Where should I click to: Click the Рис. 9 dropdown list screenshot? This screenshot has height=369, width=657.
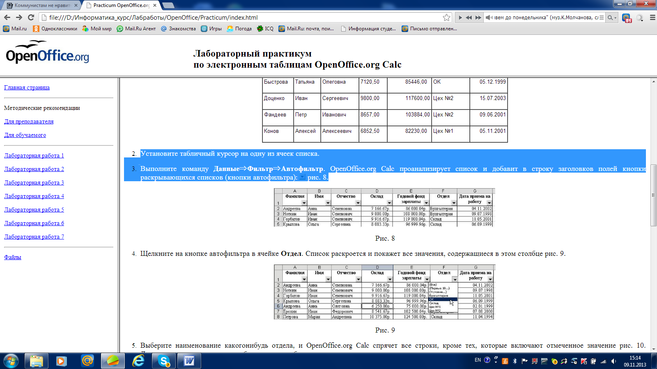[384, 292]
